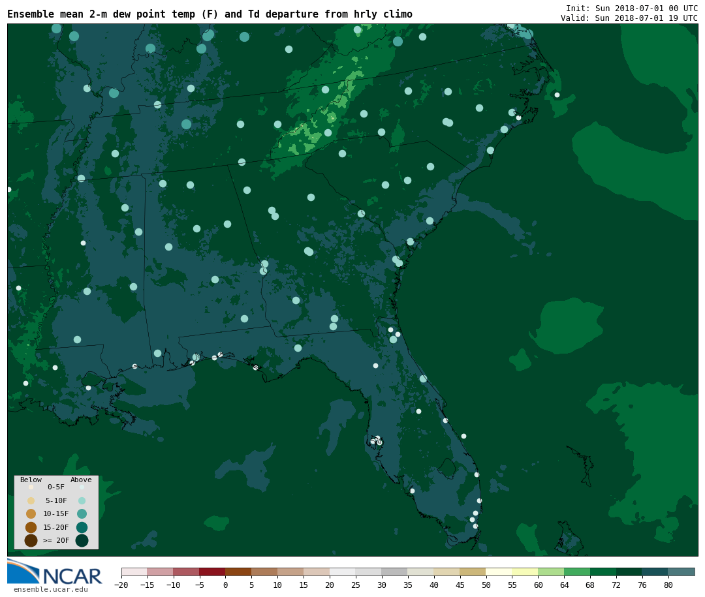The width and height of the screenshot is (705, 597).
Task: Pick the light green segment between 60 and 64
Action: (x=551, y=572)
